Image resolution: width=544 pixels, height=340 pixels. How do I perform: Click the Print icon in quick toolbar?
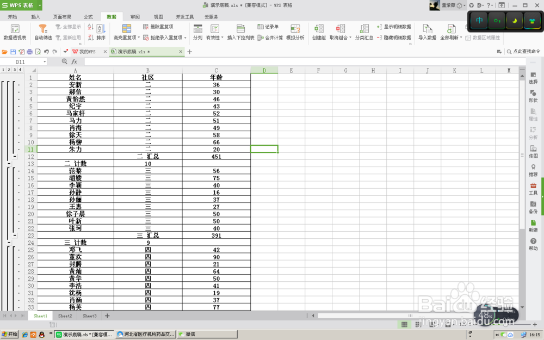[29, 52]
